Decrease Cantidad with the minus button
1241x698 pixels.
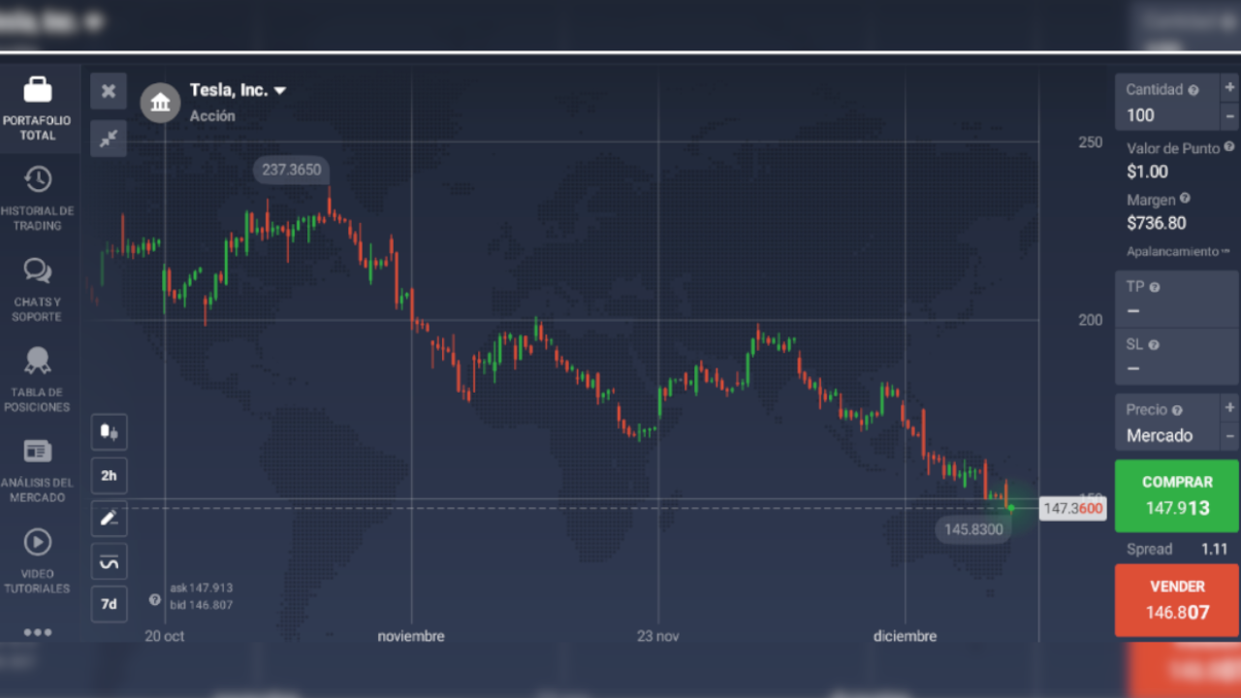coord(1229,115)
